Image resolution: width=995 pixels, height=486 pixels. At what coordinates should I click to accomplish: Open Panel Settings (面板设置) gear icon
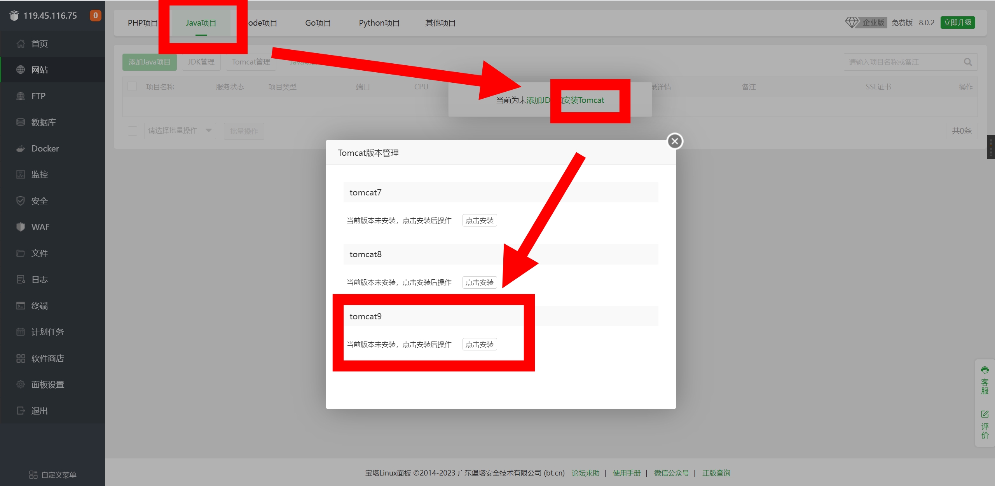coord(21,385)
